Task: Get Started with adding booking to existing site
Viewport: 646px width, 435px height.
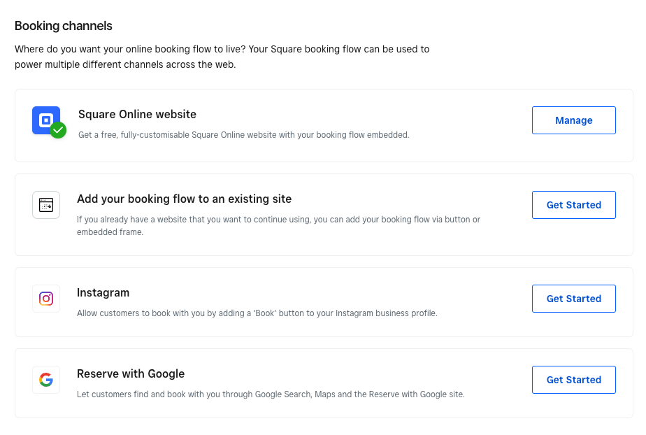Action: coord(573,205)
